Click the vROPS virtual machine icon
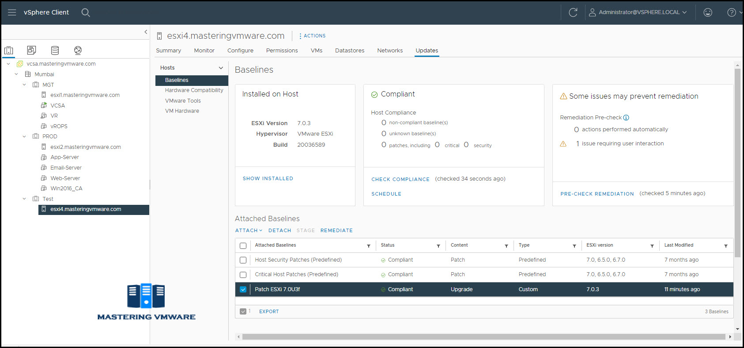The width and height of the screenshot is (744, 348). click(44, 126)
